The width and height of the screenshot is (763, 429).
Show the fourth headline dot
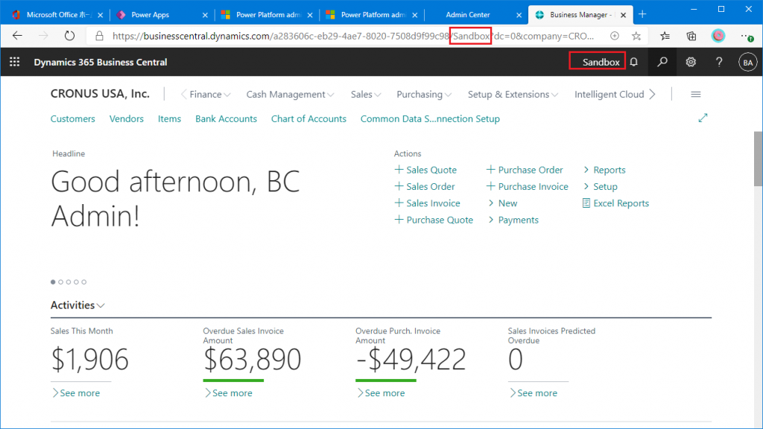coord(77,282)
